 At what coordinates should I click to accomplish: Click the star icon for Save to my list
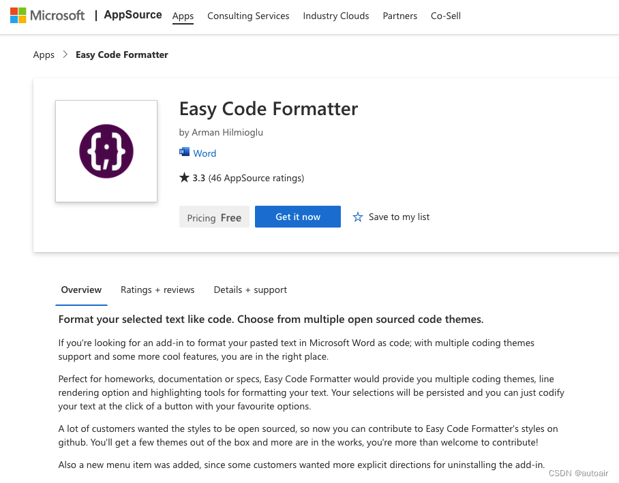tap(358, 217)
